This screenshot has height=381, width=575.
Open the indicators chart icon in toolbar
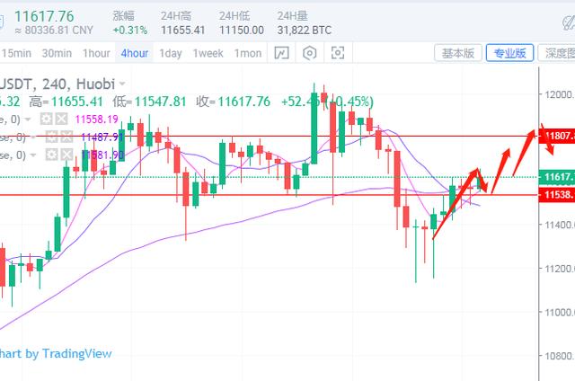(281, 53)
